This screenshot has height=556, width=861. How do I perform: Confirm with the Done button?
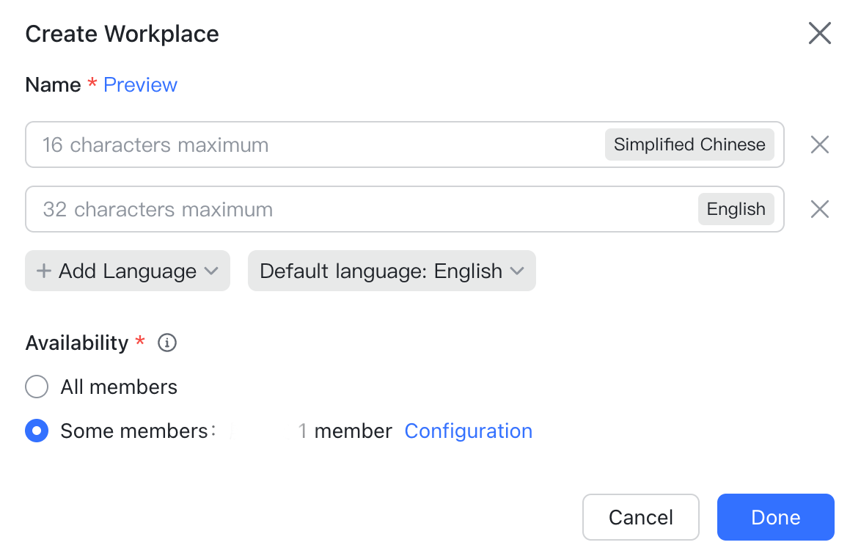point(775,517)
